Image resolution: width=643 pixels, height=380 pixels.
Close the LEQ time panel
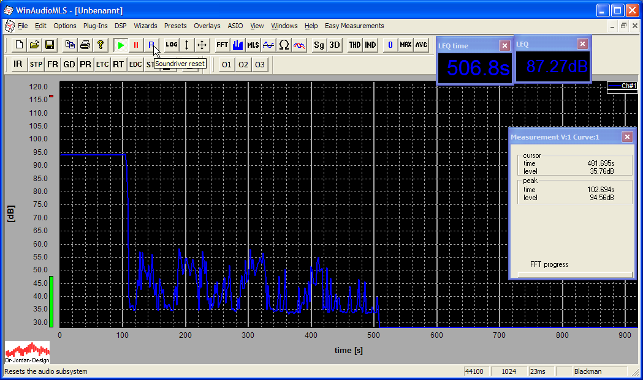coord(504,45)
